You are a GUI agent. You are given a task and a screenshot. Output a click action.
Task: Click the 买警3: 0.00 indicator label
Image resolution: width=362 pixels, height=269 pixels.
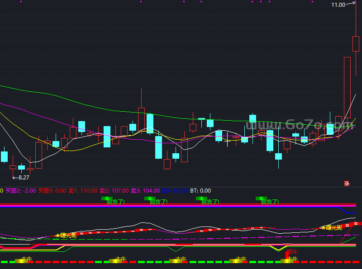(x=52, y=191)
